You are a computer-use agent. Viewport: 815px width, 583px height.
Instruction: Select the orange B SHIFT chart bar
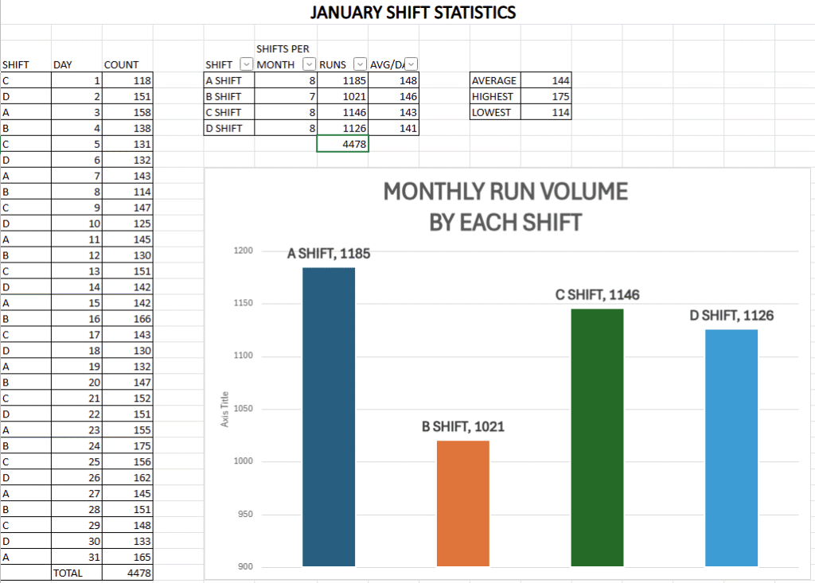coord(463,503)
